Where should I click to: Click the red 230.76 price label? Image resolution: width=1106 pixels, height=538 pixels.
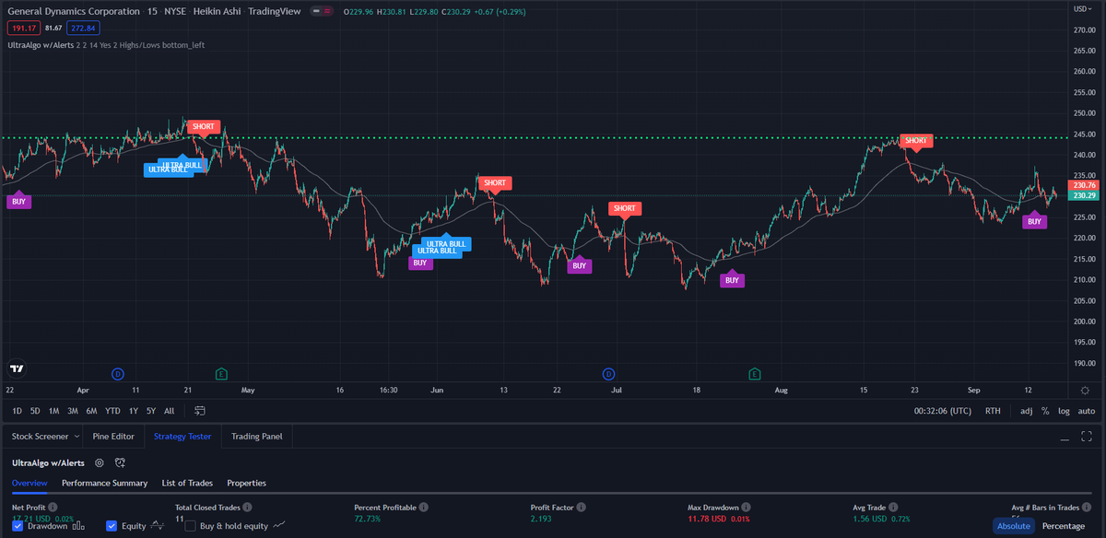pos(1084,184)
